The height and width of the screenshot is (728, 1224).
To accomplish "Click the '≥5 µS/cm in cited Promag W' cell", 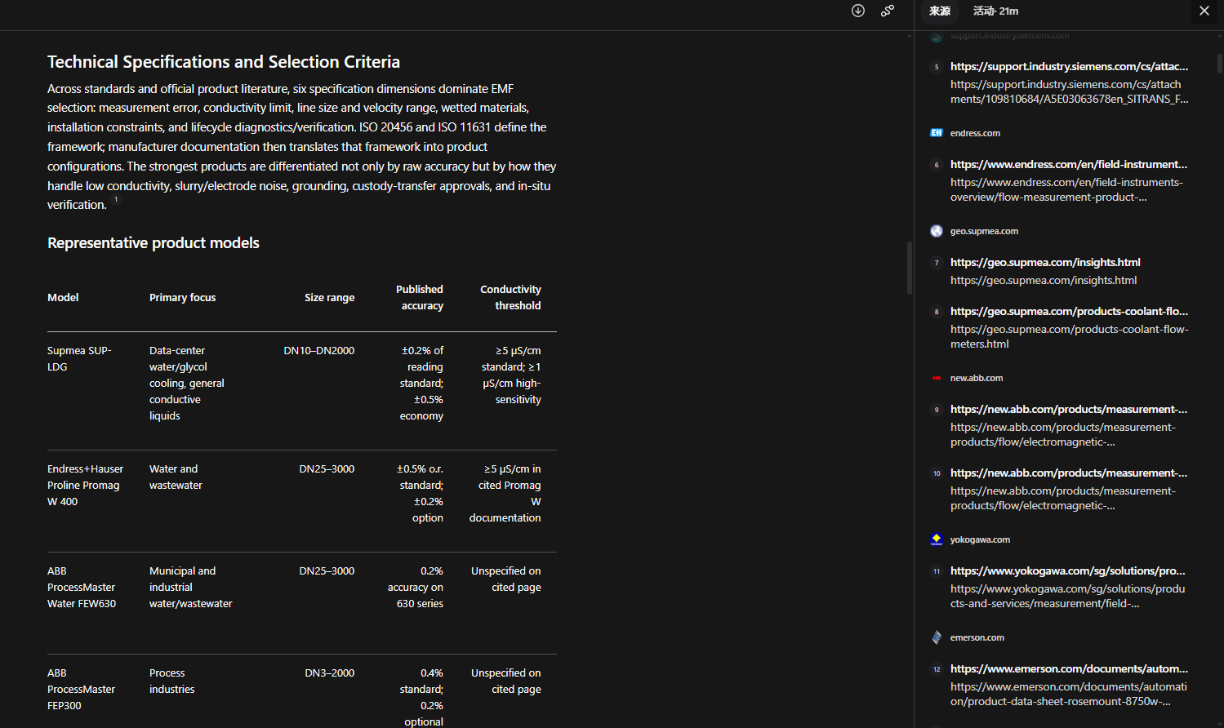I will coord(505,494).
